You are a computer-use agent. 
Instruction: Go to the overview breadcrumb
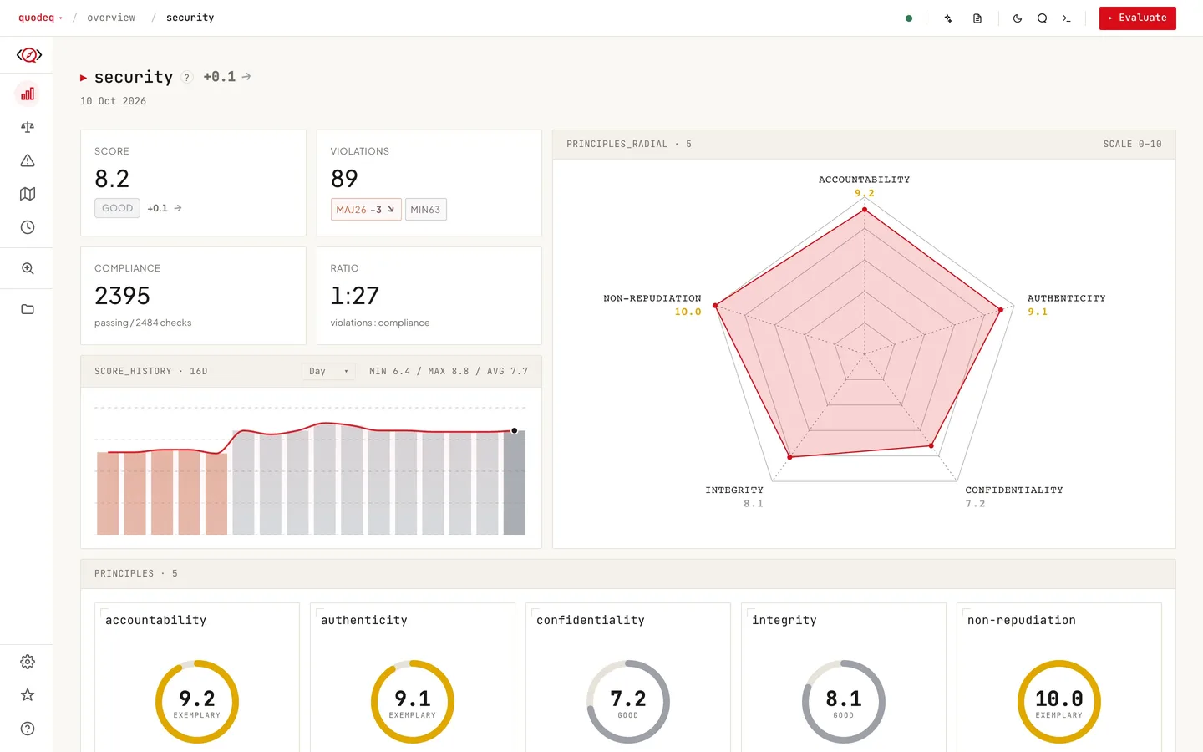click(x=111, y=18)
